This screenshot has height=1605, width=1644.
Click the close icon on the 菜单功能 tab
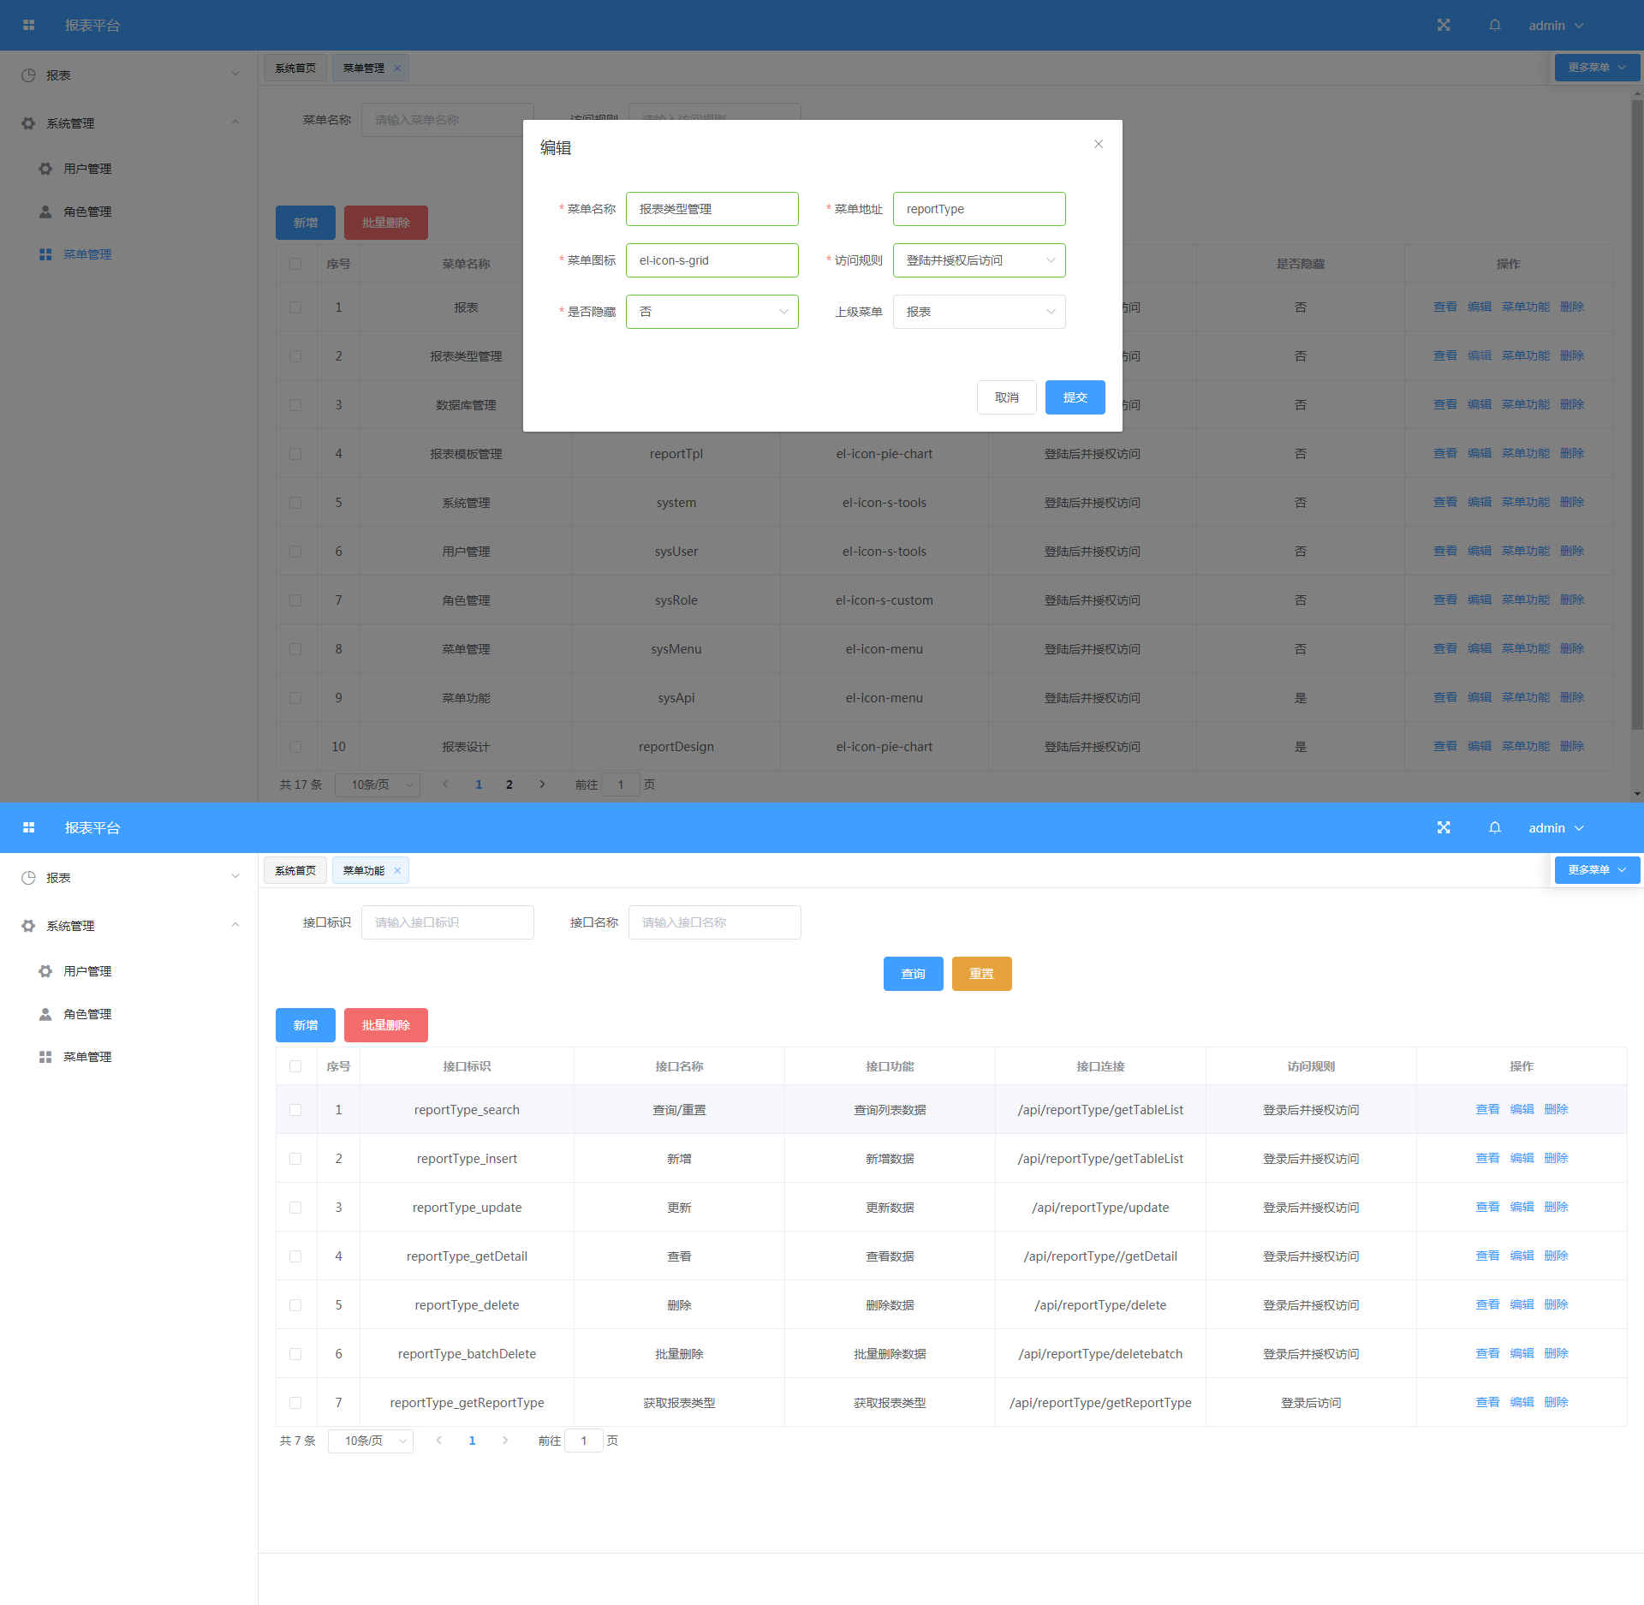pyautogui.click(x=397, y=870)
